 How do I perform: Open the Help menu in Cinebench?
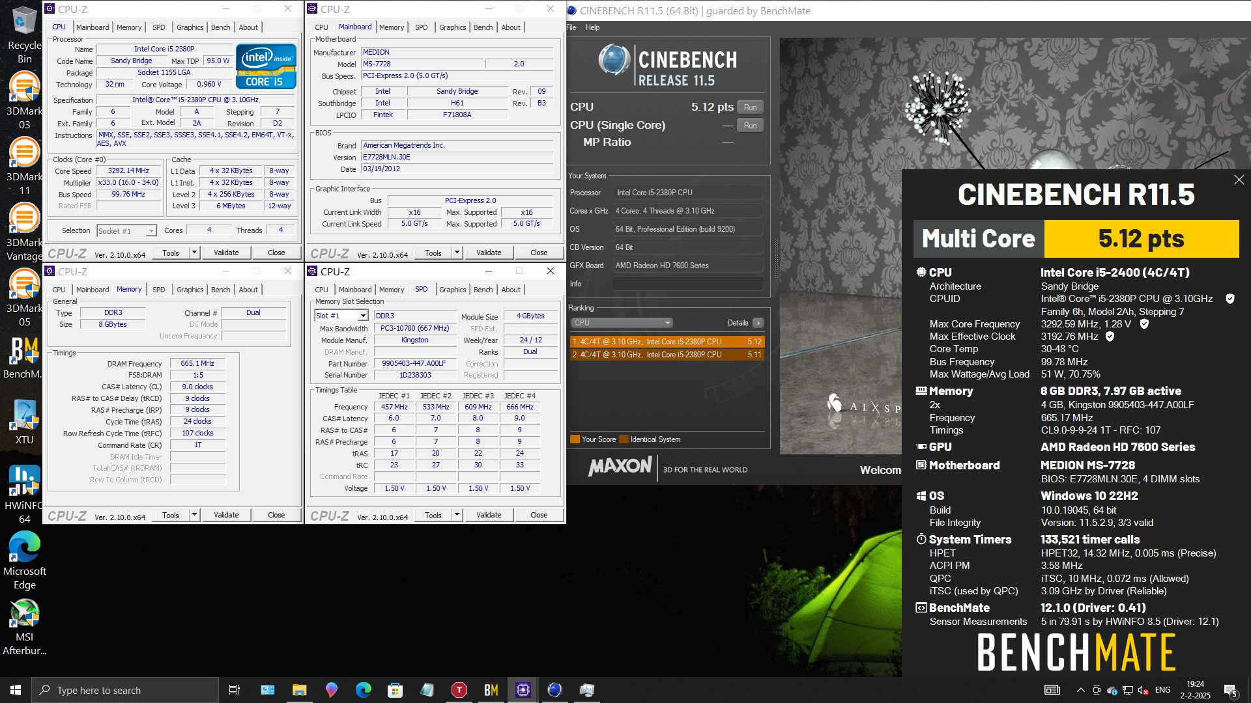point(592,27)
